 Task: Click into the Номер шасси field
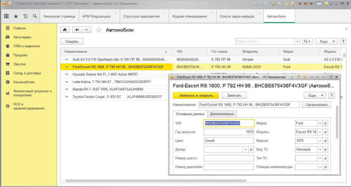coord(229,158)
